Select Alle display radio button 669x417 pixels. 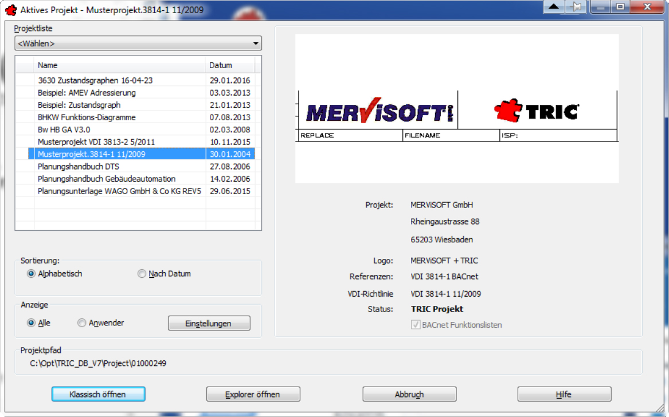(x=31, y=322)
